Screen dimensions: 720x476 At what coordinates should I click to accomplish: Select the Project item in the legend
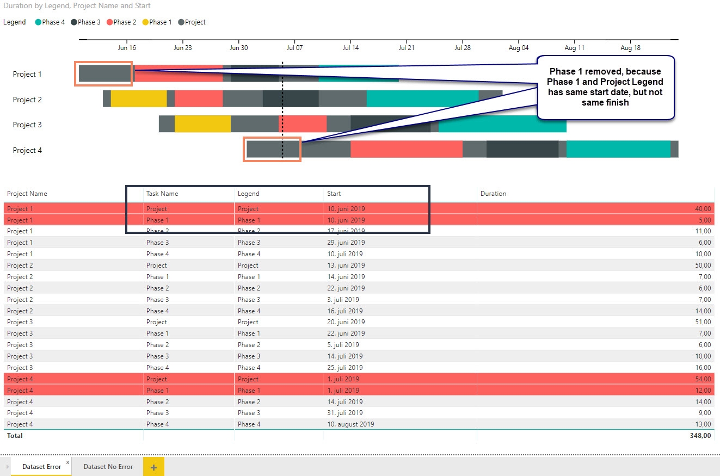pos(195,22)
